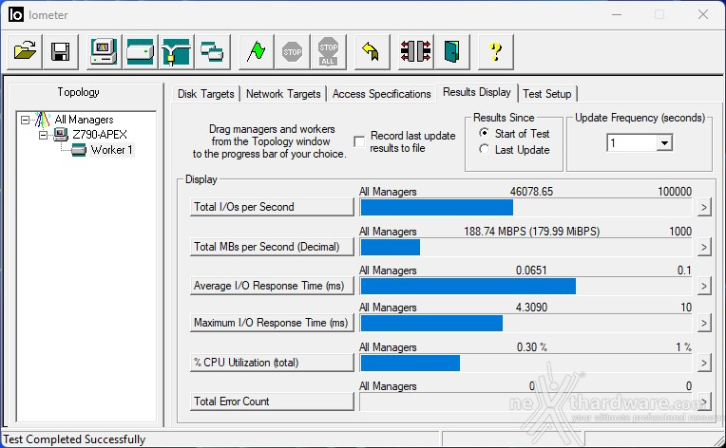Select Worker 1 in Topology tree

tap(111, 150)
